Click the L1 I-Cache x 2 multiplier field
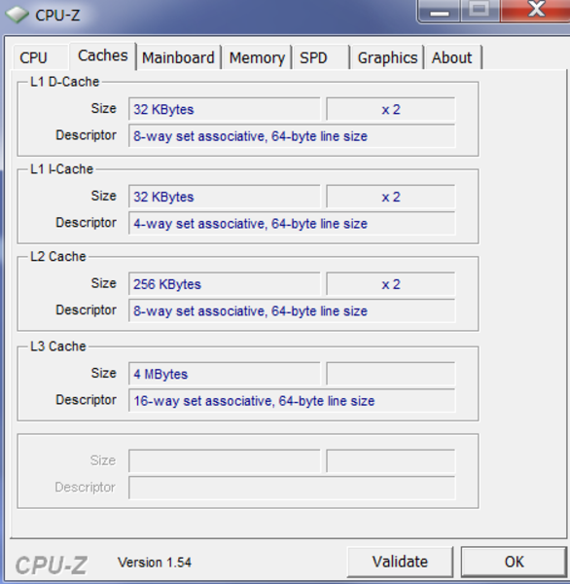Screen dimensions: 570x584 click(x=391, y=197)
